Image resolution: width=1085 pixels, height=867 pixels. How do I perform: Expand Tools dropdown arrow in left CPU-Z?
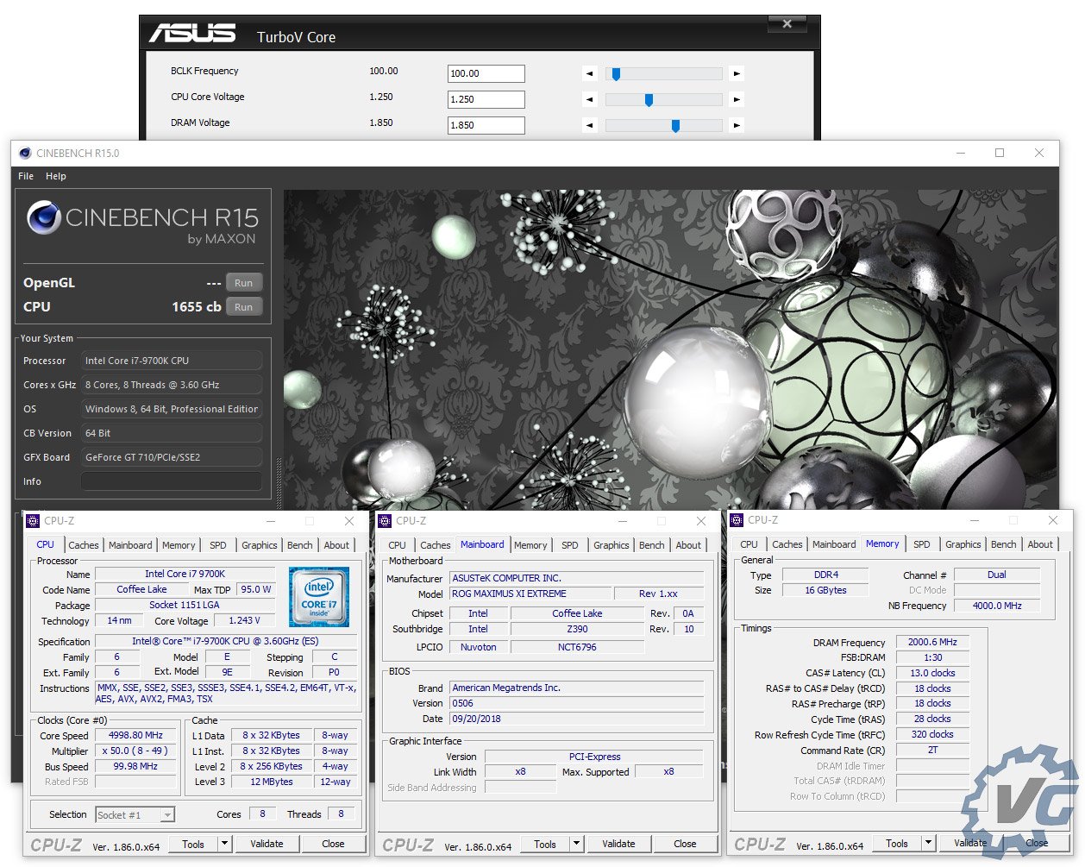(225, 844)
